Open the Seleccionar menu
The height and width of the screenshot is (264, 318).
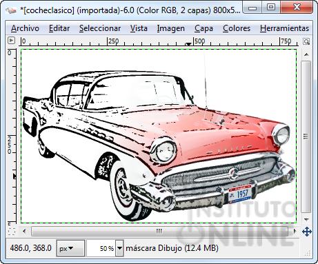100,28
